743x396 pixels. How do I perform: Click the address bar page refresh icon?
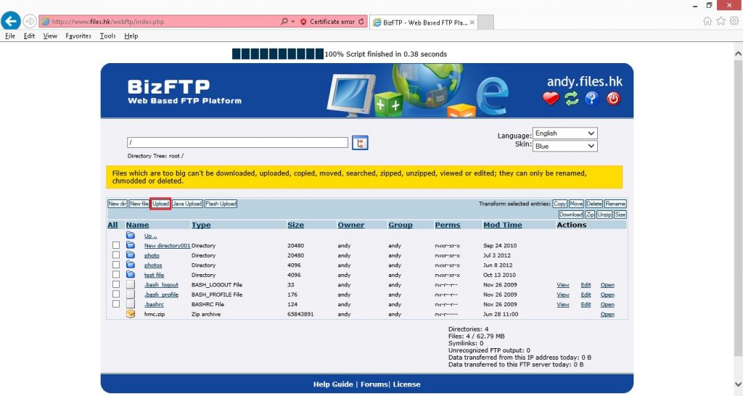[361, 21]
